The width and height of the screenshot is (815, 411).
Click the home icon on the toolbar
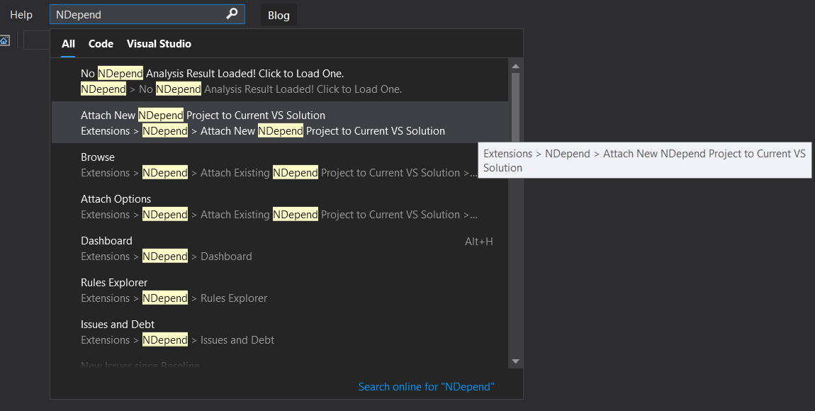pyautogui.click(x=4, y=40)
